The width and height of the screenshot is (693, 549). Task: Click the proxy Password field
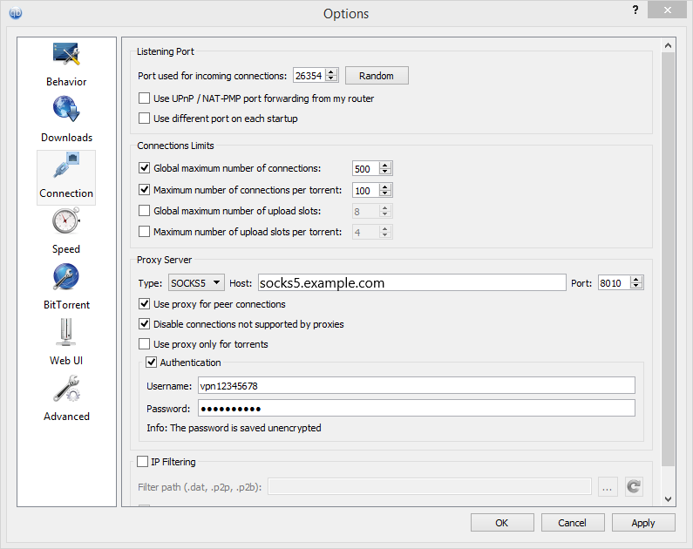tap(417, 408)
